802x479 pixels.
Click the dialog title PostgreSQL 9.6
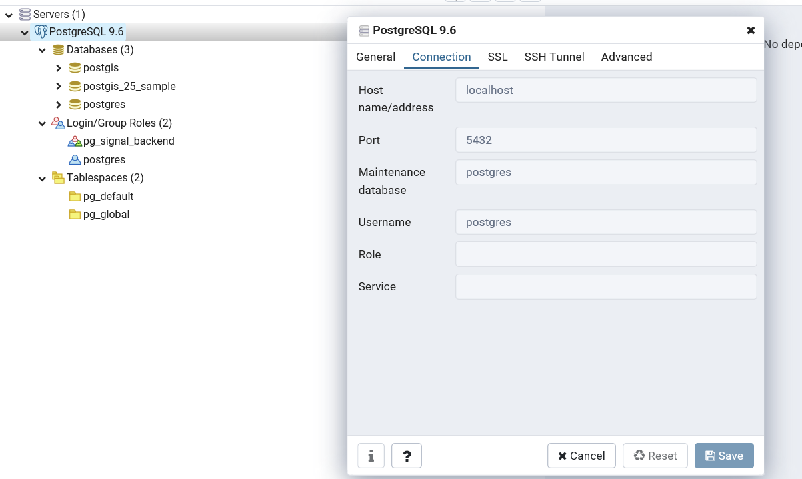pyautogui.click(x=414, y=31)
